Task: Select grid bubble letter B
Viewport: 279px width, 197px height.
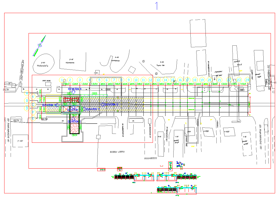Action: tap(27, 100)
